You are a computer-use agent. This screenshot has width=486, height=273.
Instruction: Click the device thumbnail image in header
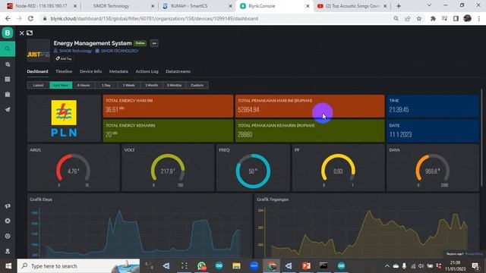(x=38, y=51)
